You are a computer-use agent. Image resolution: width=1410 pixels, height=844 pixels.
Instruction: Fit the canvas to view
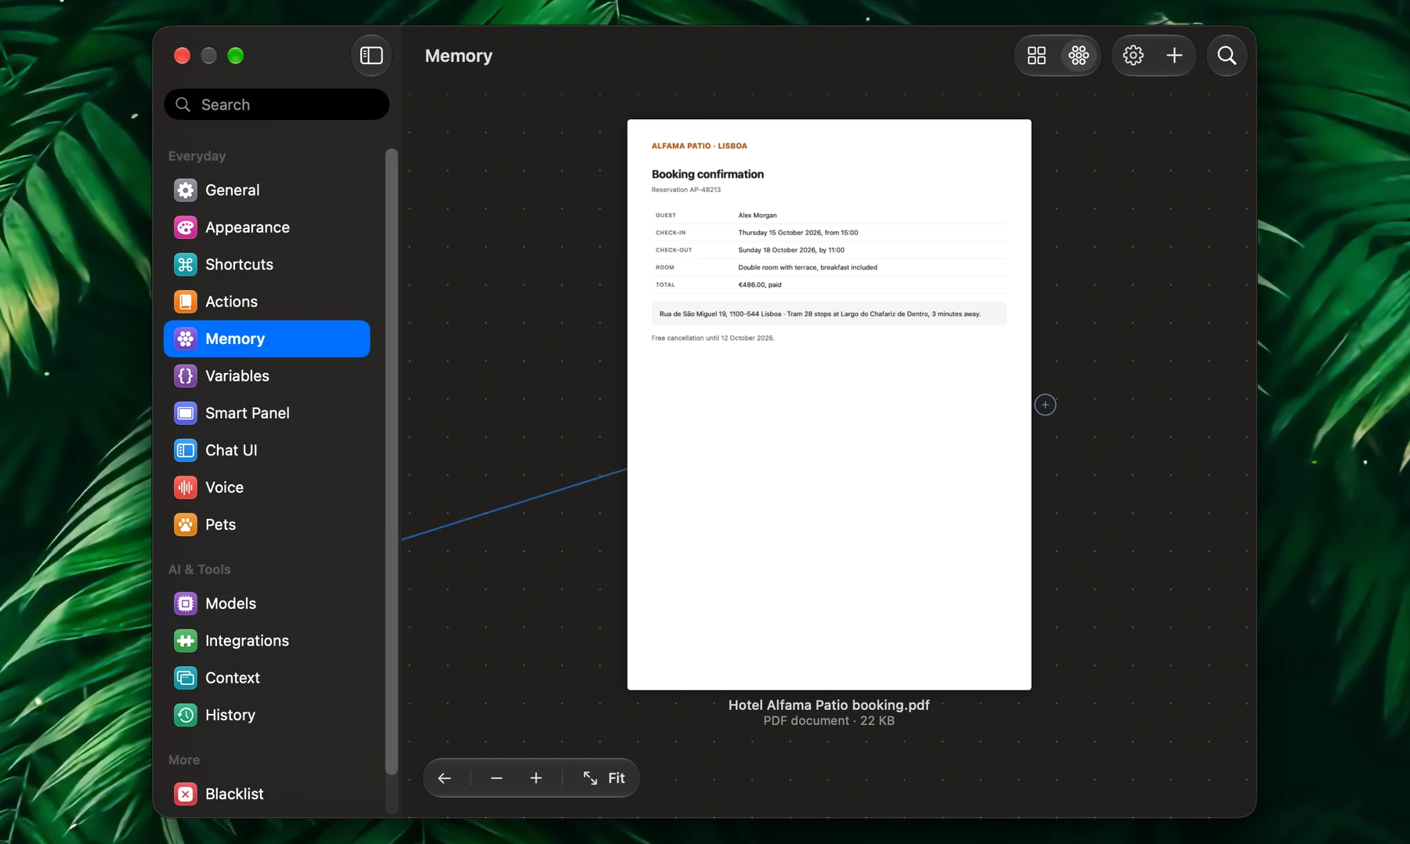603,778
